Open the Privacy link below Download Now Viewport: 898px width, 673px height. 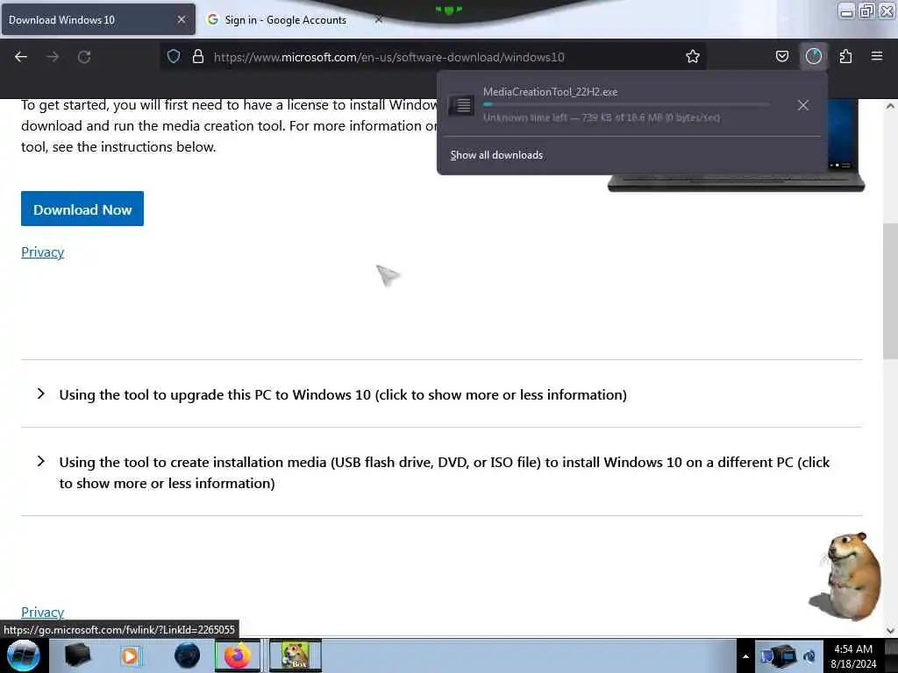42,252
